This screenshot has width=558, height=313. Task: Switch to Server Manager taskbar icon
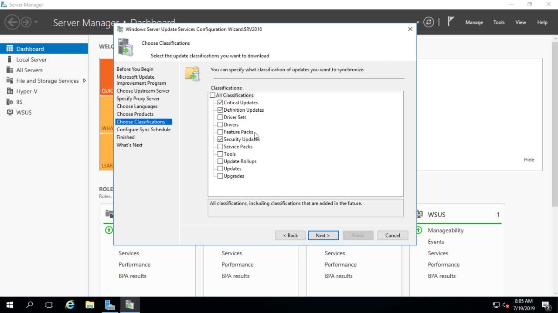point(110,305)
